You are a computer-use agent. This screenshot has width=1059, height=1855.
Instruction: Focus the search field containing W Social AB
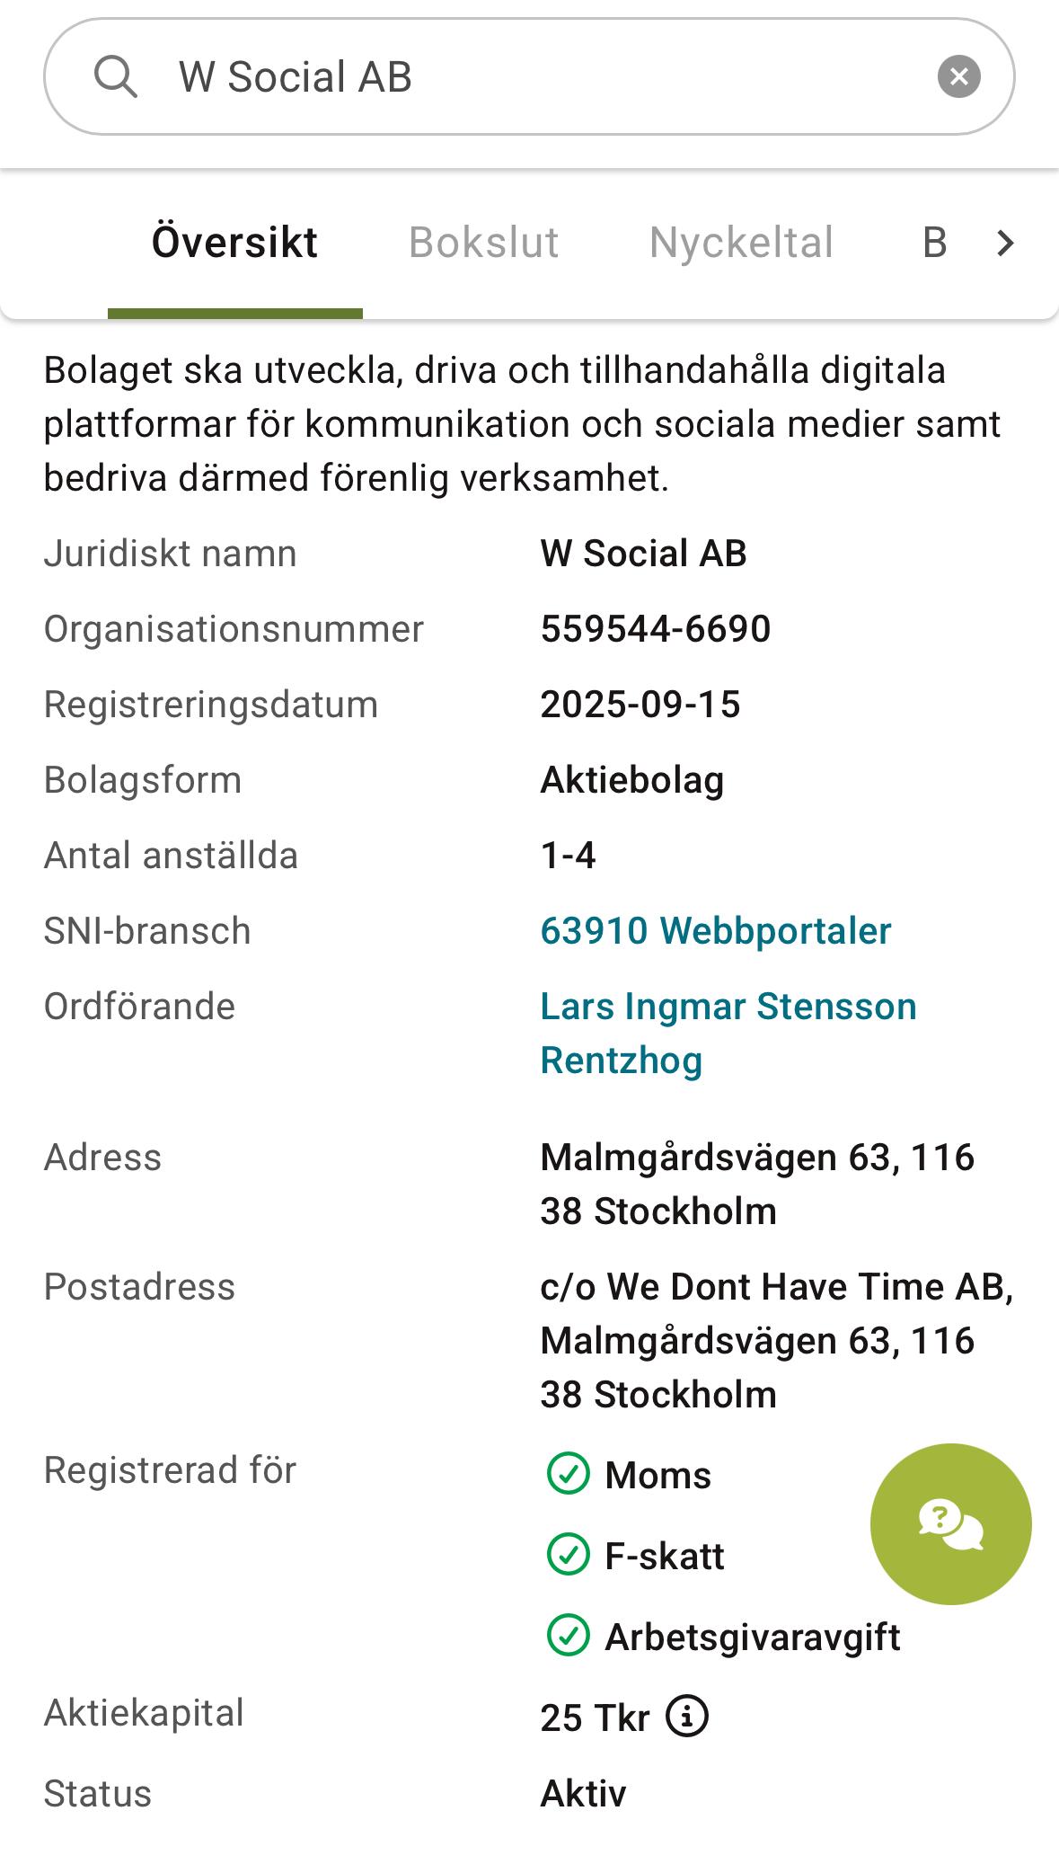pyautogui.click(x=539, y=76)
